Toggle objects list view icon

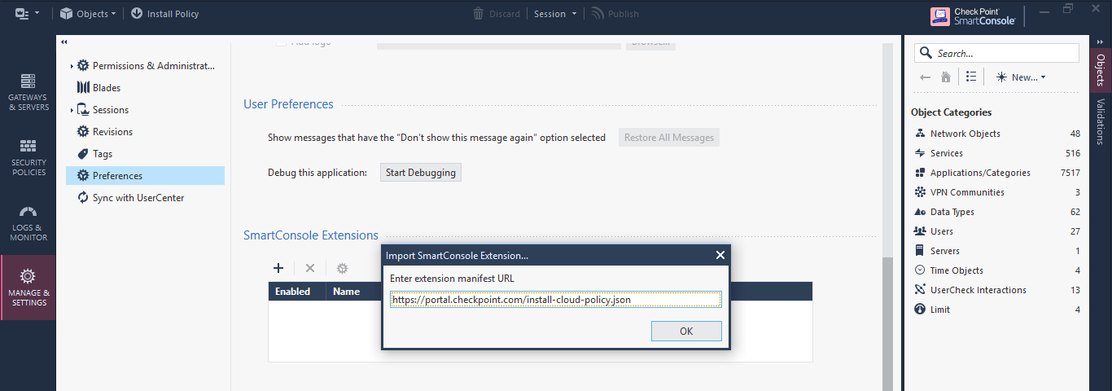tap(971, 77)
